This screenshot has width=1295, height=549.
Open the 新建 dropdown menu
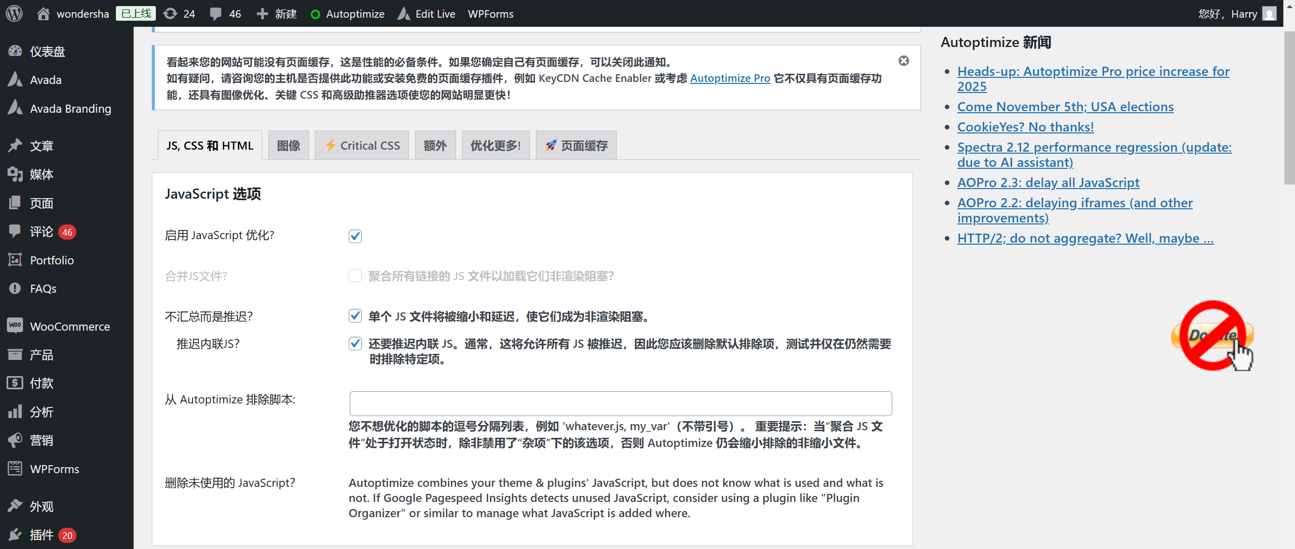[x=276, y=14]
